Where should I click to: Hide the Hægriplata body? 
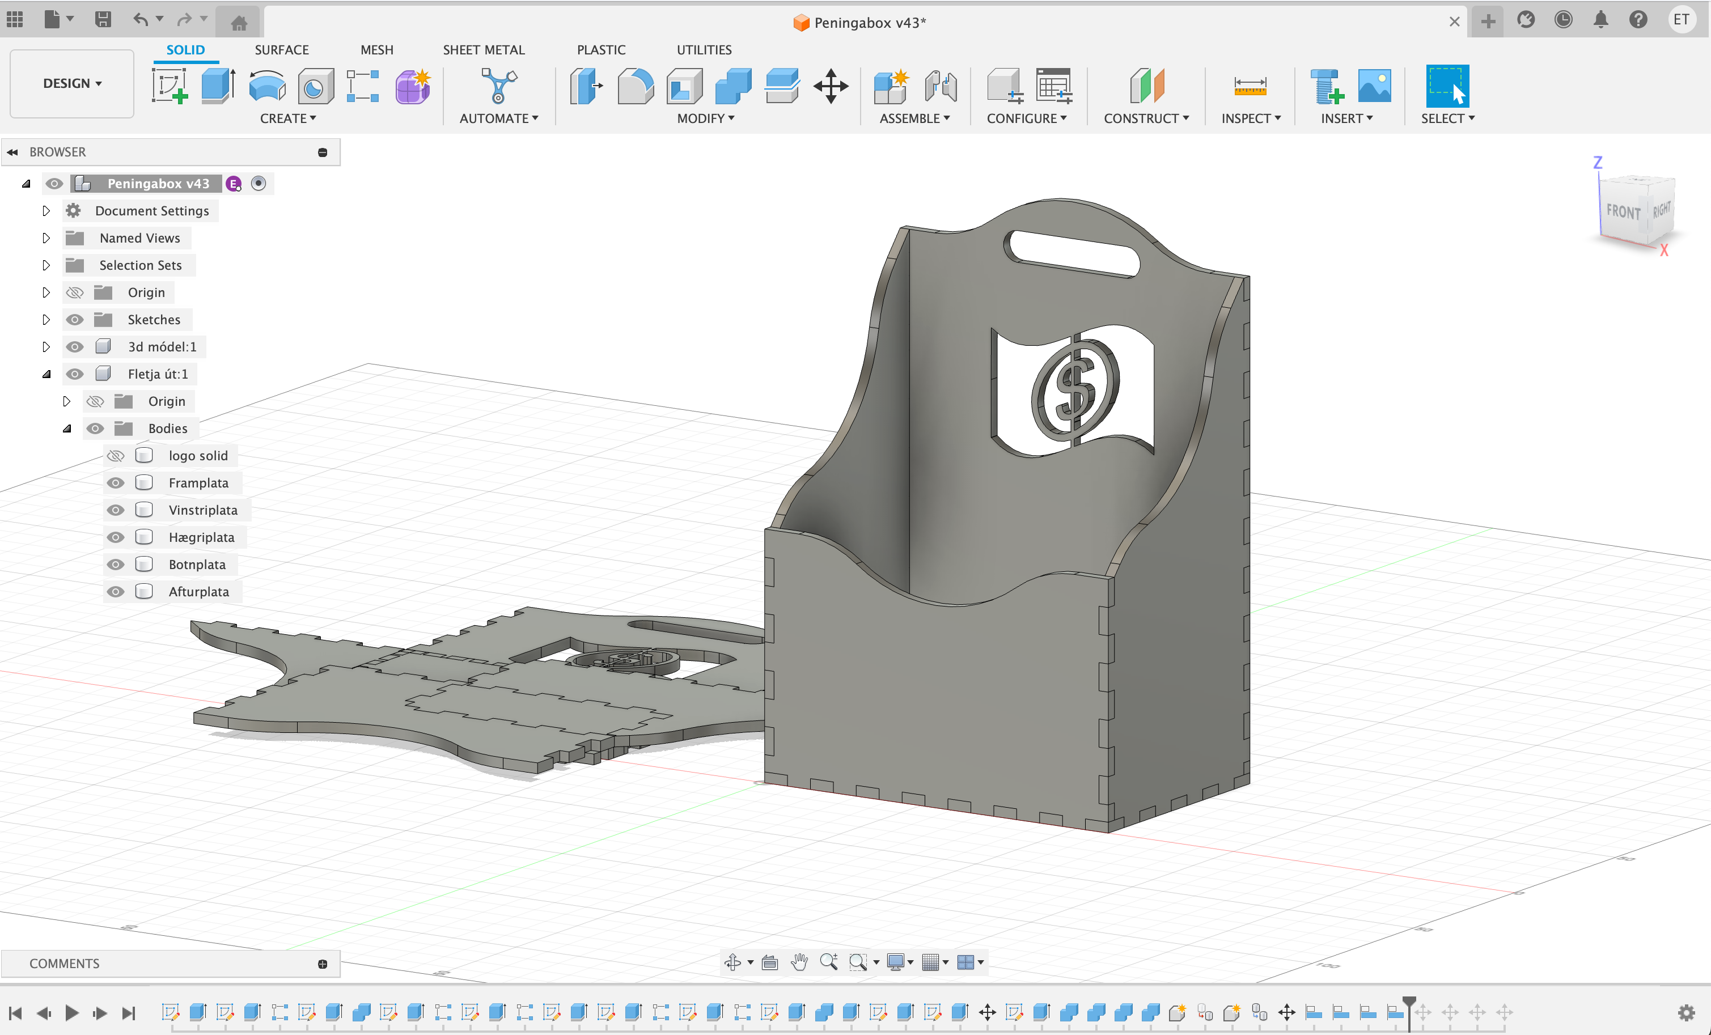point(115,537)
